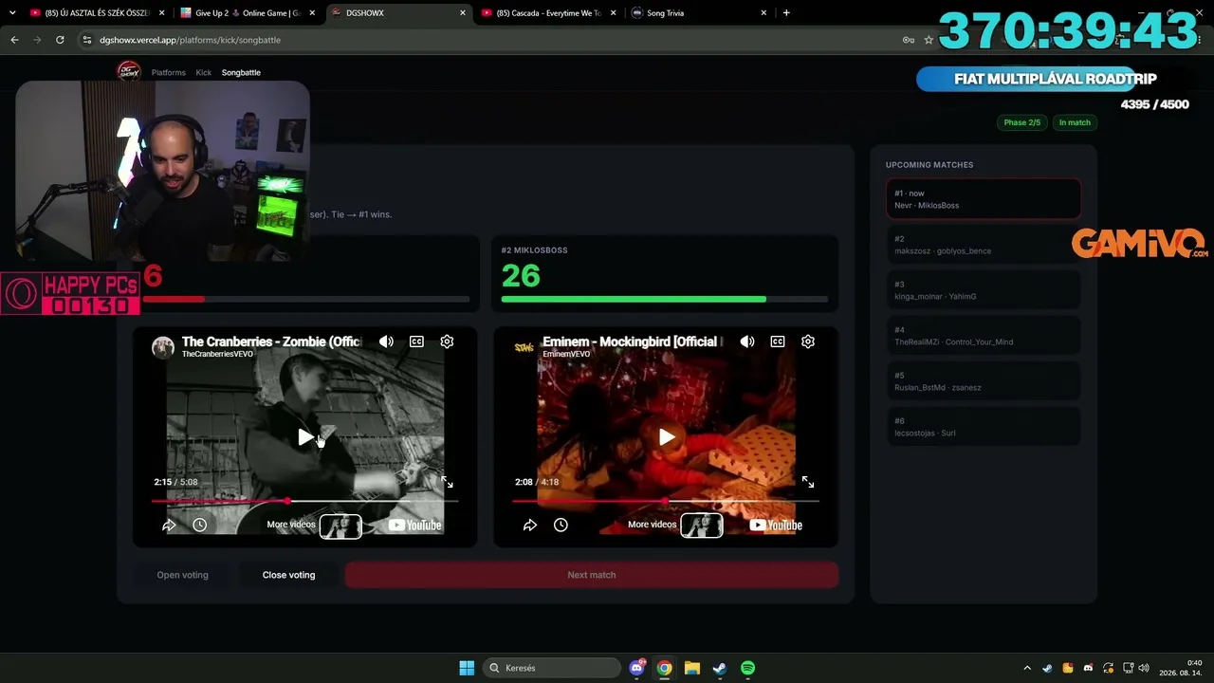The height and width of the screenshot is (683, 1214).
Task: Add Mockingbird video to Watch later
Action: pos(561,525)
